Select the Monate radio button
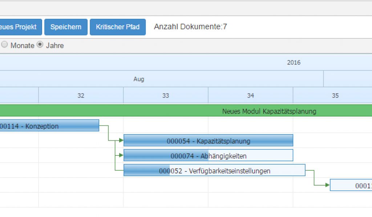 (4, 45)
